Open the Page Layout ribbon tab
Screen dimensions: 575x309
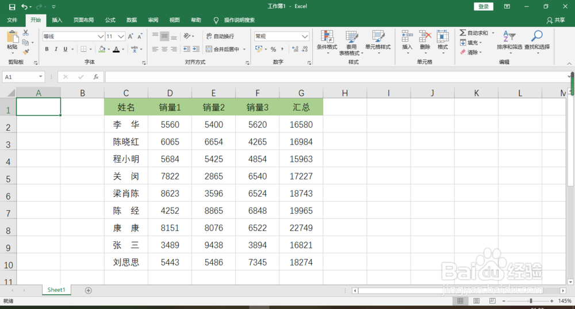tap(83, 20)
